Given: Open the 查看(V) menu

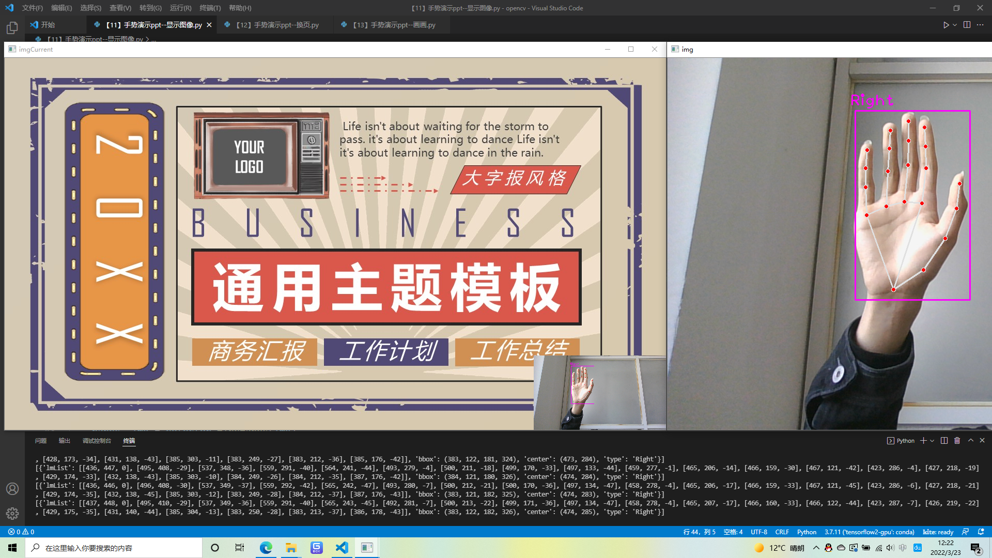Looking at the screenshot, I should (x=120, y=8).
